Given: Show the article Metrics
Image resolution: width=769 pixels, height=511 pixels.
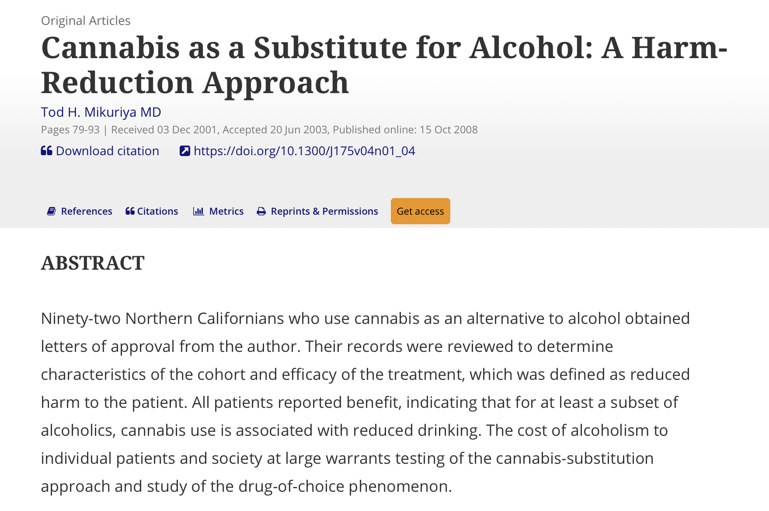Looking at the screenshot, I should pyautogui.click(x=218, y=211).
